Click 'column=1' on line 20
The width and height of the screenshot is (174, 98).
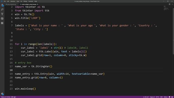point(55,78)
